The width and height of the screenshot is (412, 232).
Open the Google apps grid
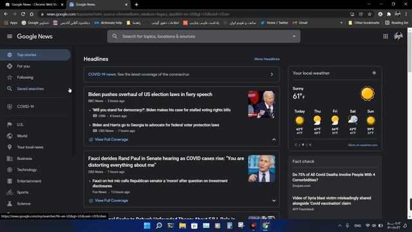pos(385,36)
